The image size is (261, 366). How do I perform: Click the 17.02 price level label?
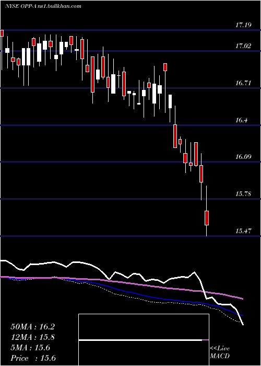[x=243, y=46]
